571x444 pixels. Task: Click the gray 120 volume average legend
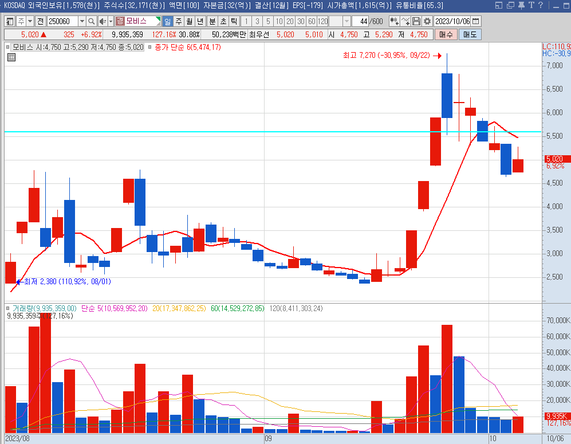coord(296,308)
